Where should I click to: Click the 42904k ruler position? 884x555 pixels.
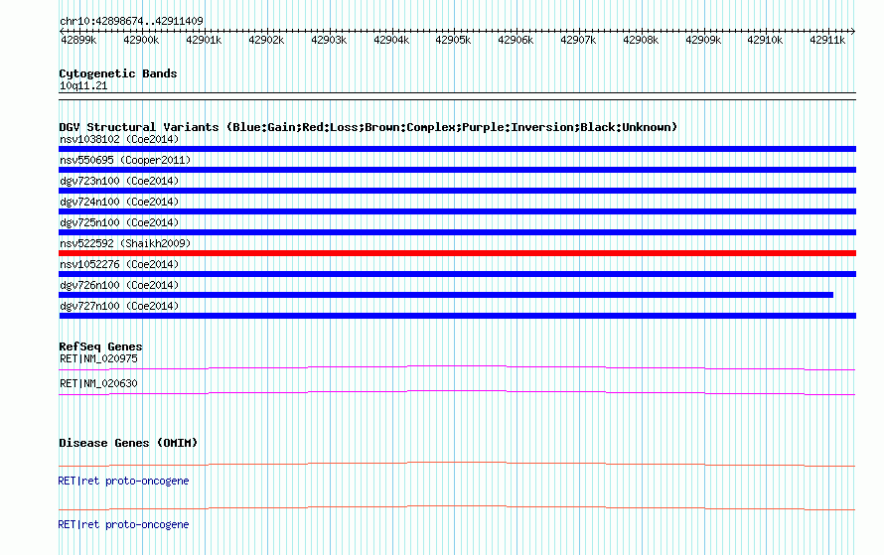coord(391,40)
